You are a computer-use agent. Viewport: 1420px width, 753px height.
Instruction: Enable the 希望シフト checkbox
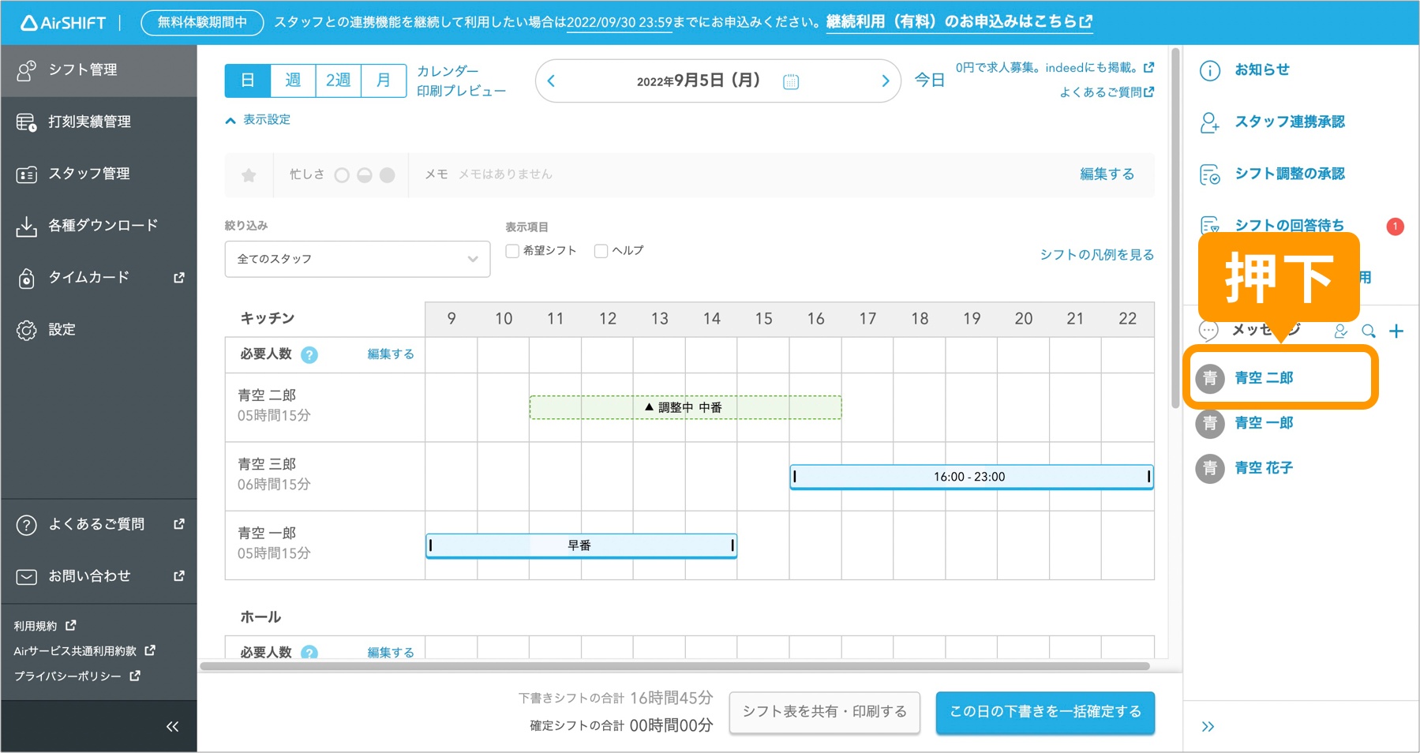(x=512, y=251)
